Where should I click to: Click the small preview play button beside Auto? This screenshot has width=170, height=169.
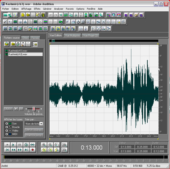[x=16, y=109]
